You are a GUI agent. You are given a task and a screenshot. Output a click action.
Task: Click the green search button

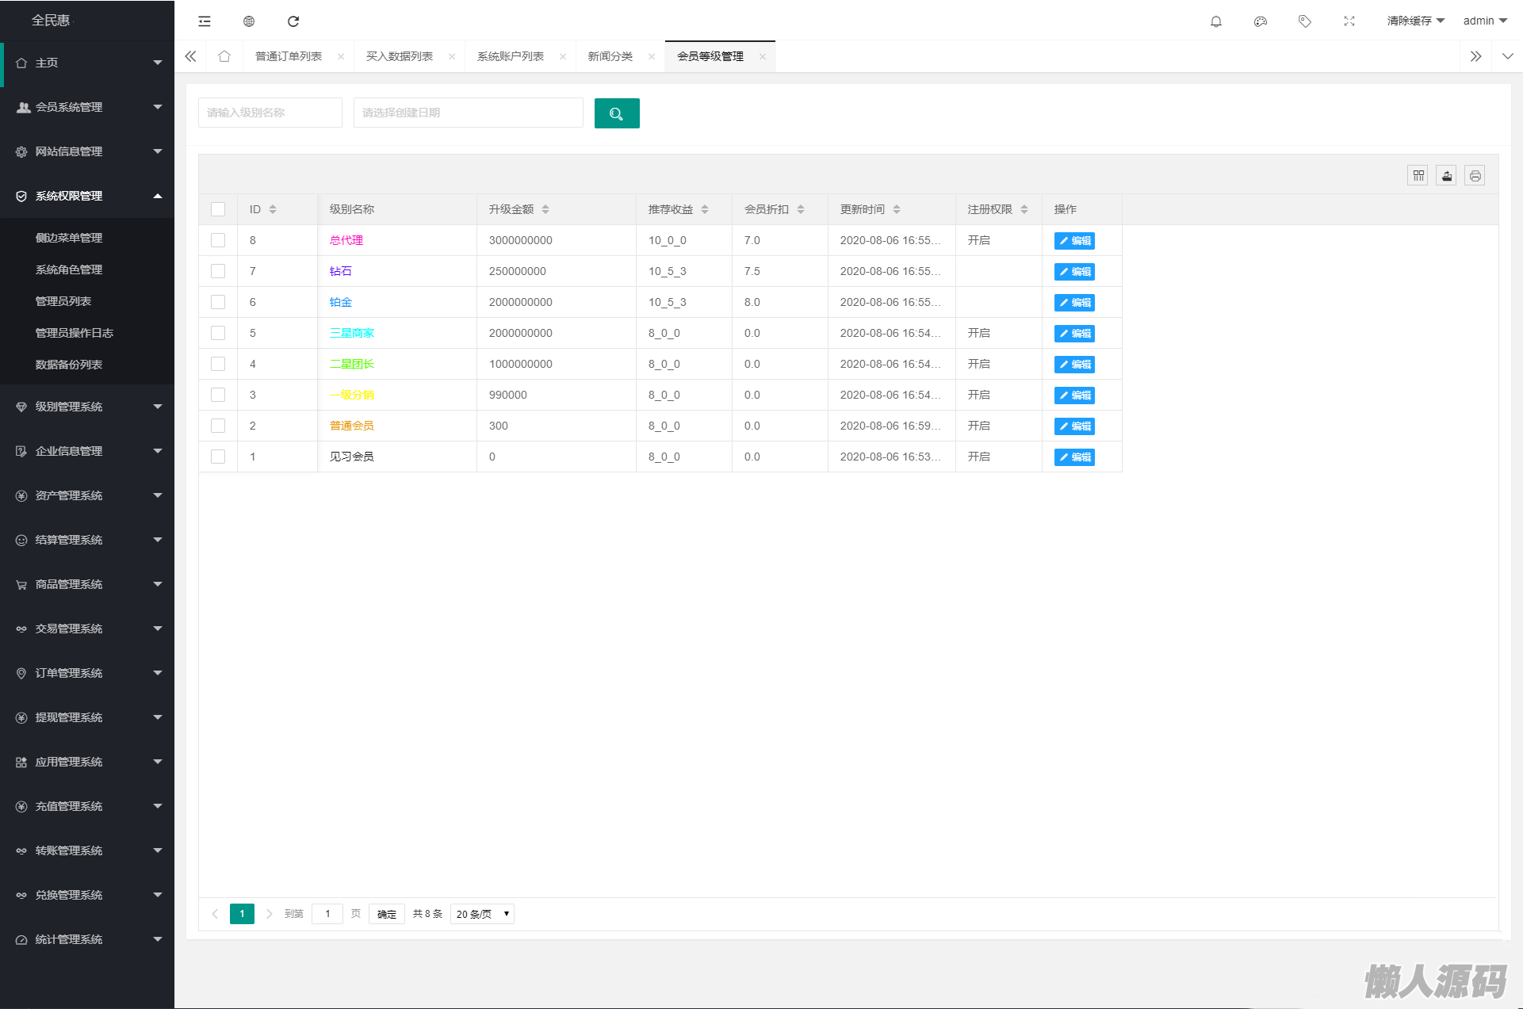pyautogui.click(x=616, y=113)
